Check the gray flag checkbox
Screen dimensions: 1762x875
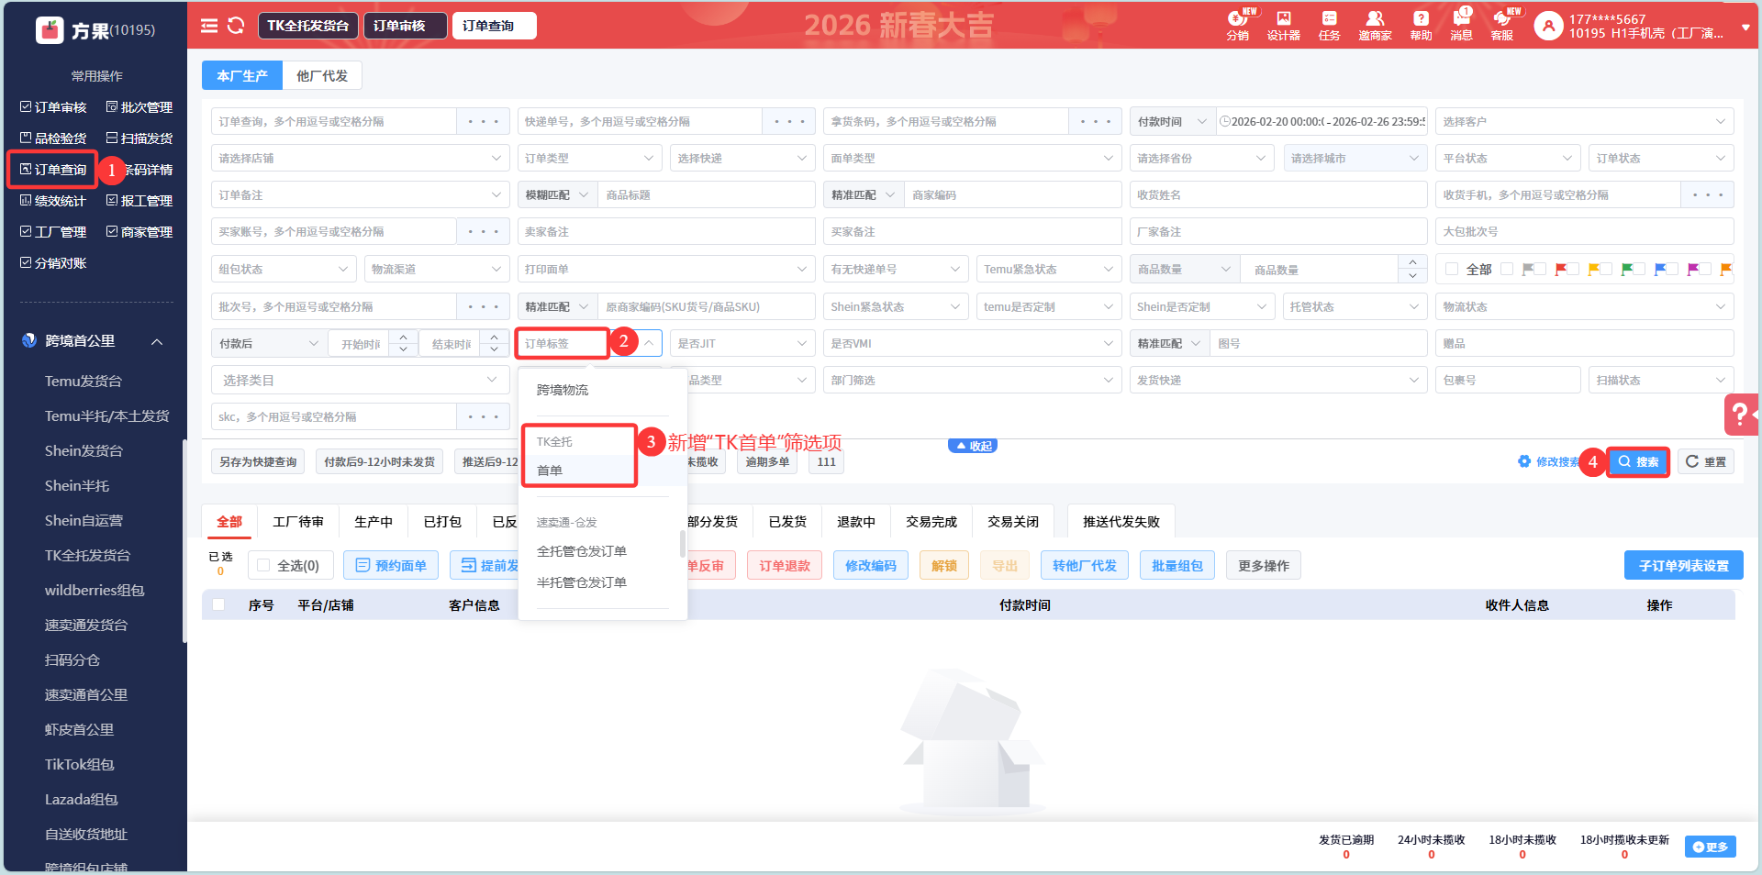click(x=1507, y=269)
